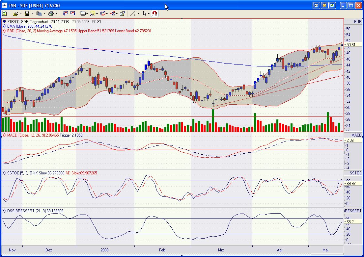Click the 3M time period icon

pos(93,14)
